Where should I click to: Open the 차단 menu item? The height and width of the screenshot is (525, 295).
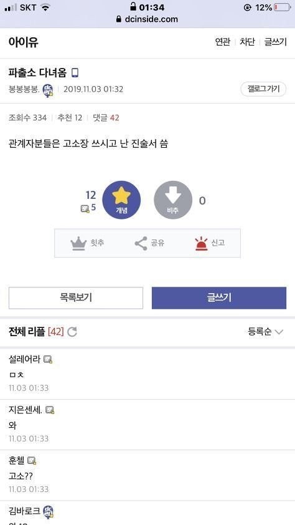247,42
